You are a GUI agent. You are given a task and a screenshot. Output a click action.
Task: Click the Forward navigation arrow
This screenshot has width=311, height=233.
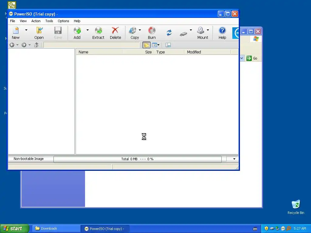point(24,45)
